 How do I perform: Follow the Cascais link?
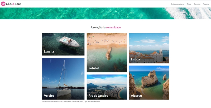[60, 102]
